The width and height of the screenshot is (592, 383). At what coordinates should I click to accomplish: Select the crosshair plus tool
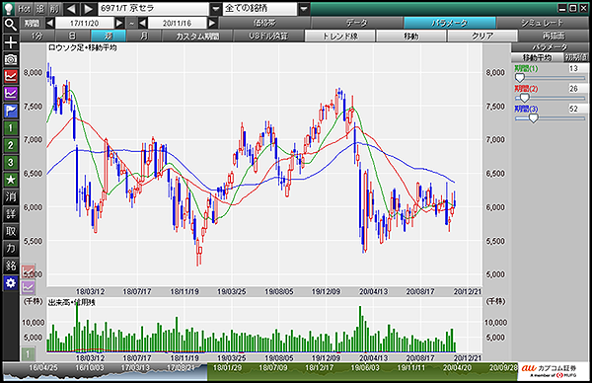coord(11,42)
